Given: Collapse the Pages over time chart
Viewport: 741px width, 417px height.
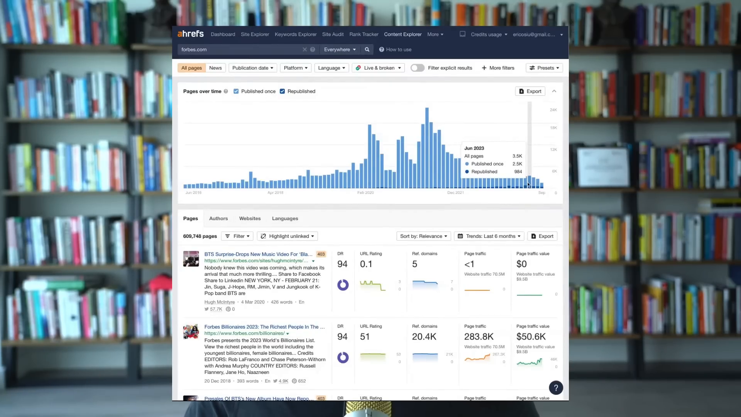Looking at the screenshot, I should [x=554, y=91].
